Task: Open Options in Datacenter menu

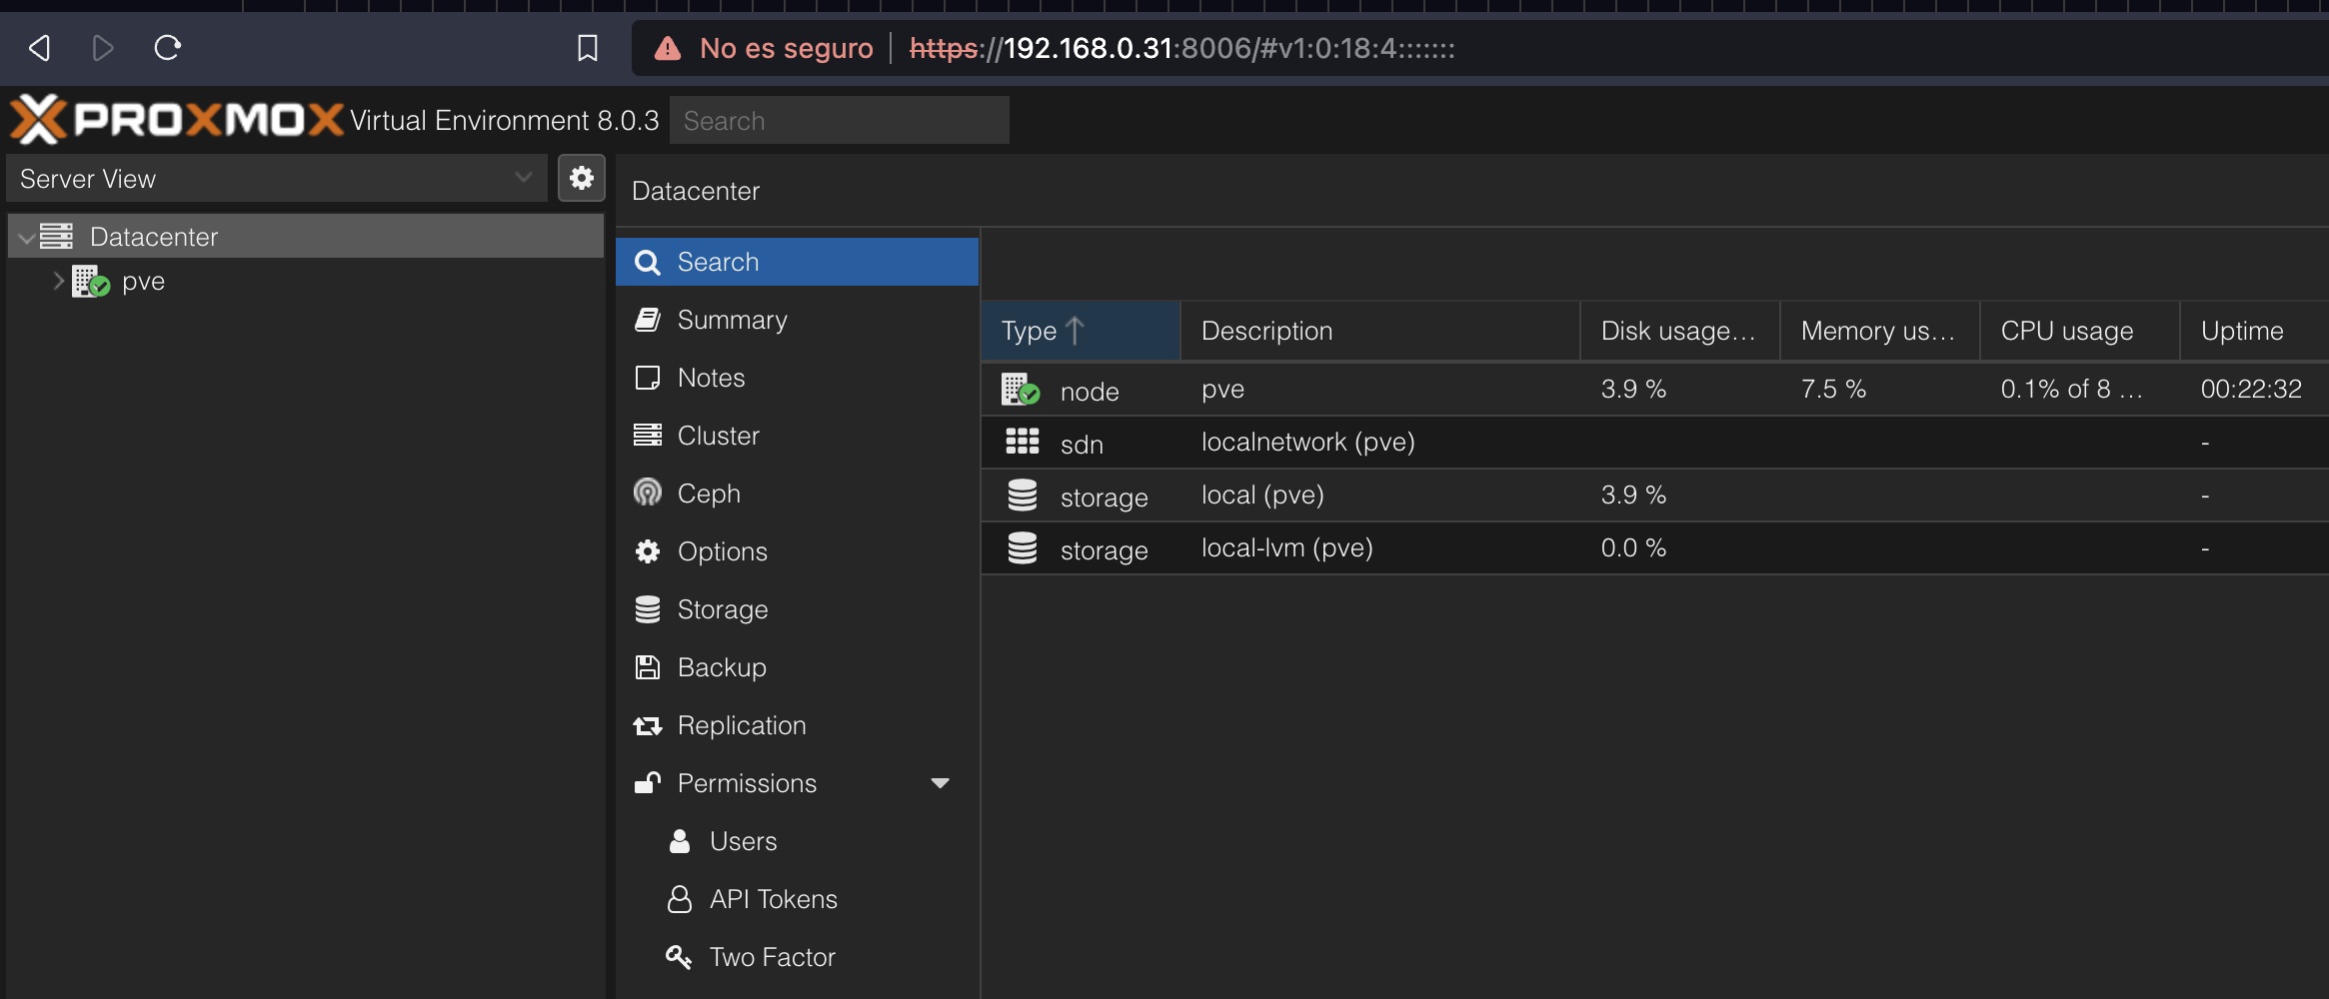Action: pos(797,551)
